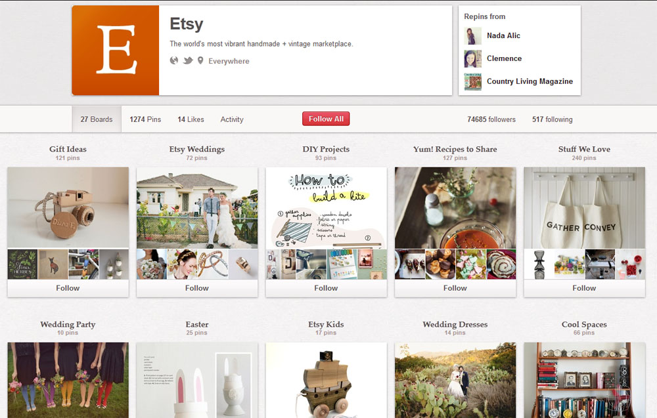Viewport: 657px width, 418px height.
Task: View the 14 Likes tab
Action: click(191, 119)
